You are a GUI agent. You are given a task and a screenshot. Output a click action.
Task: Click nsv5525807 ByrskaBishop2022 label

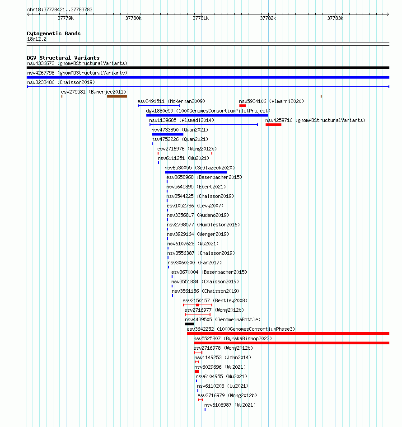click(x=233, y=339)
